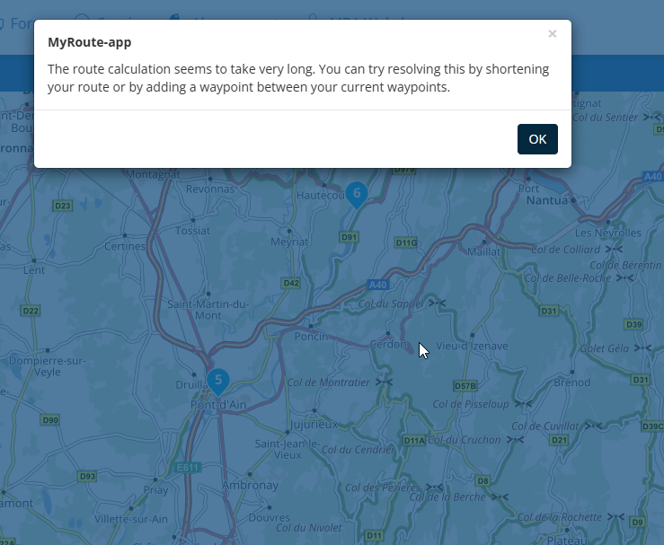Click the D91 road shield
The height and width of the screenshot is (545, 664).
tap(349, 237)
